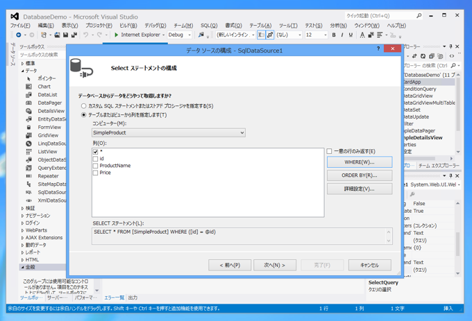
Task: Open the デバッグ(D) menu
Action: [155, 26]
